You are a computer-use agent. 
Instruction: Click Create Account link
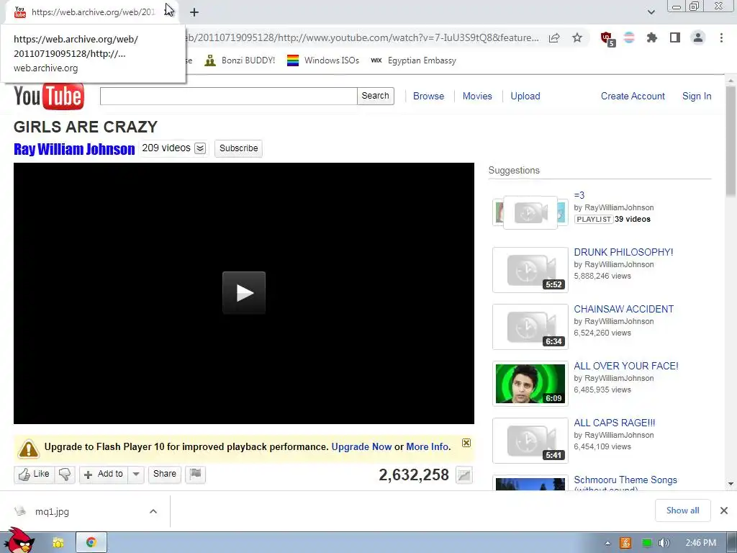[x=633, y=96]
